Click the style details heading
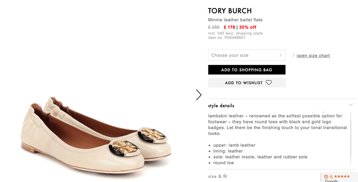The image size is (358, 182). (x=221, y=106)
